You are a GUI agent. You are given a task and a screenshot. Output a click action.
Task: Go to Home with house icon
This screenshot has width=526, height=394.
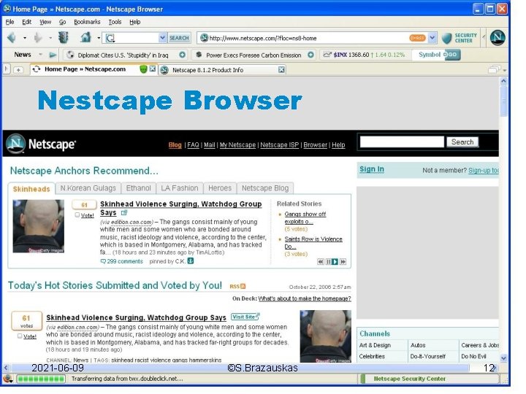[86, 37]
